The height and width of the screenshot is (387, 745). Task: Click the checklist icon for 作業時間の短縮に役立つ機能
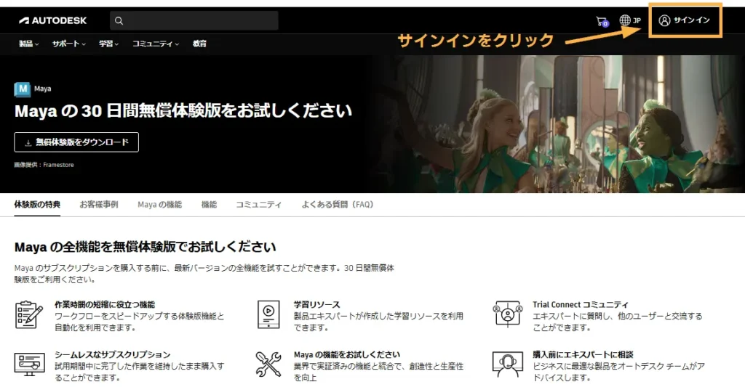tap(29, 314)
